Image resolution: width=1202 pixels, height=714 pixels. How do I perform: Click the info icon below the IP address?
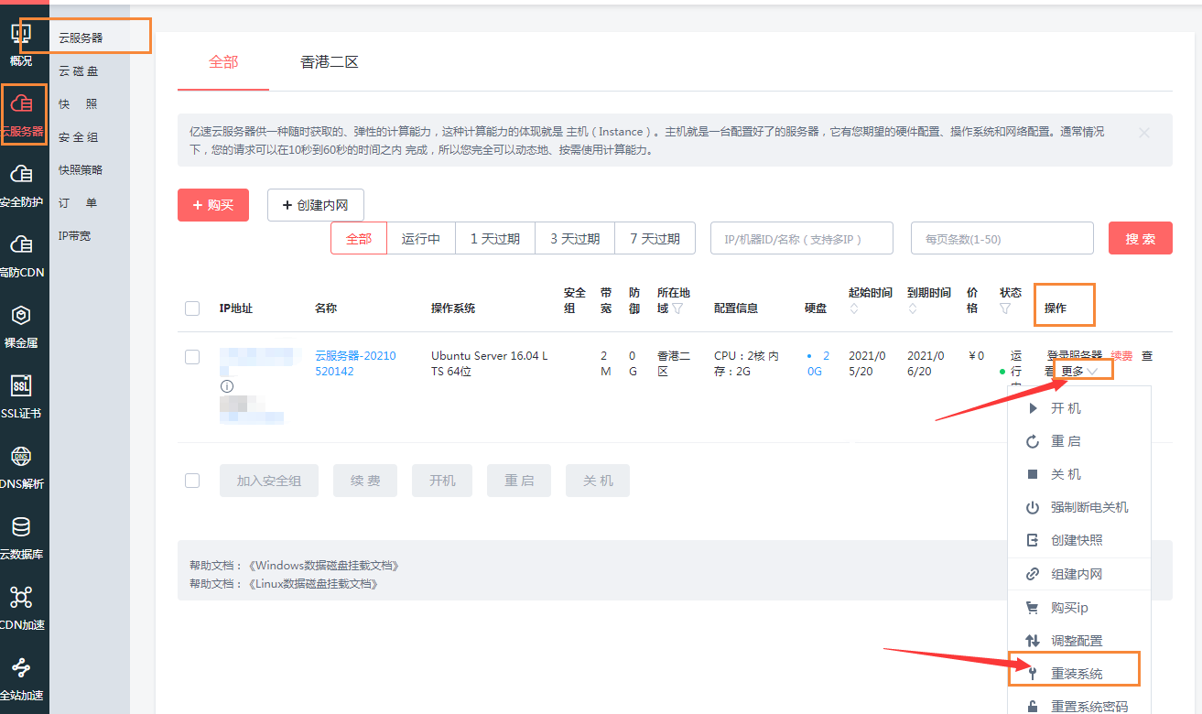coord(226,386)
